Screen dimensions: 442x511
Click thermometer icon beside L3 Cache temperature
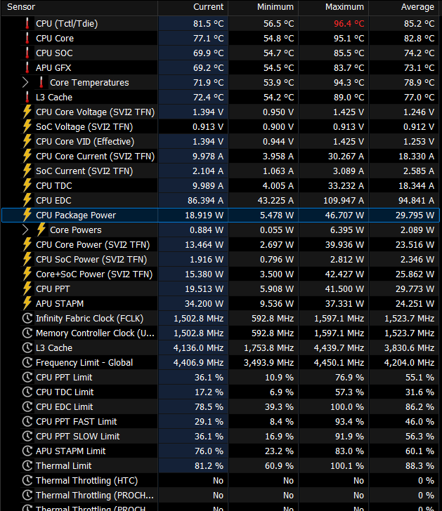click(27, 97)
